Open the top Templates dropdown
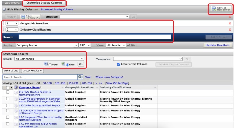236x128 pixels. click(94, 17)
